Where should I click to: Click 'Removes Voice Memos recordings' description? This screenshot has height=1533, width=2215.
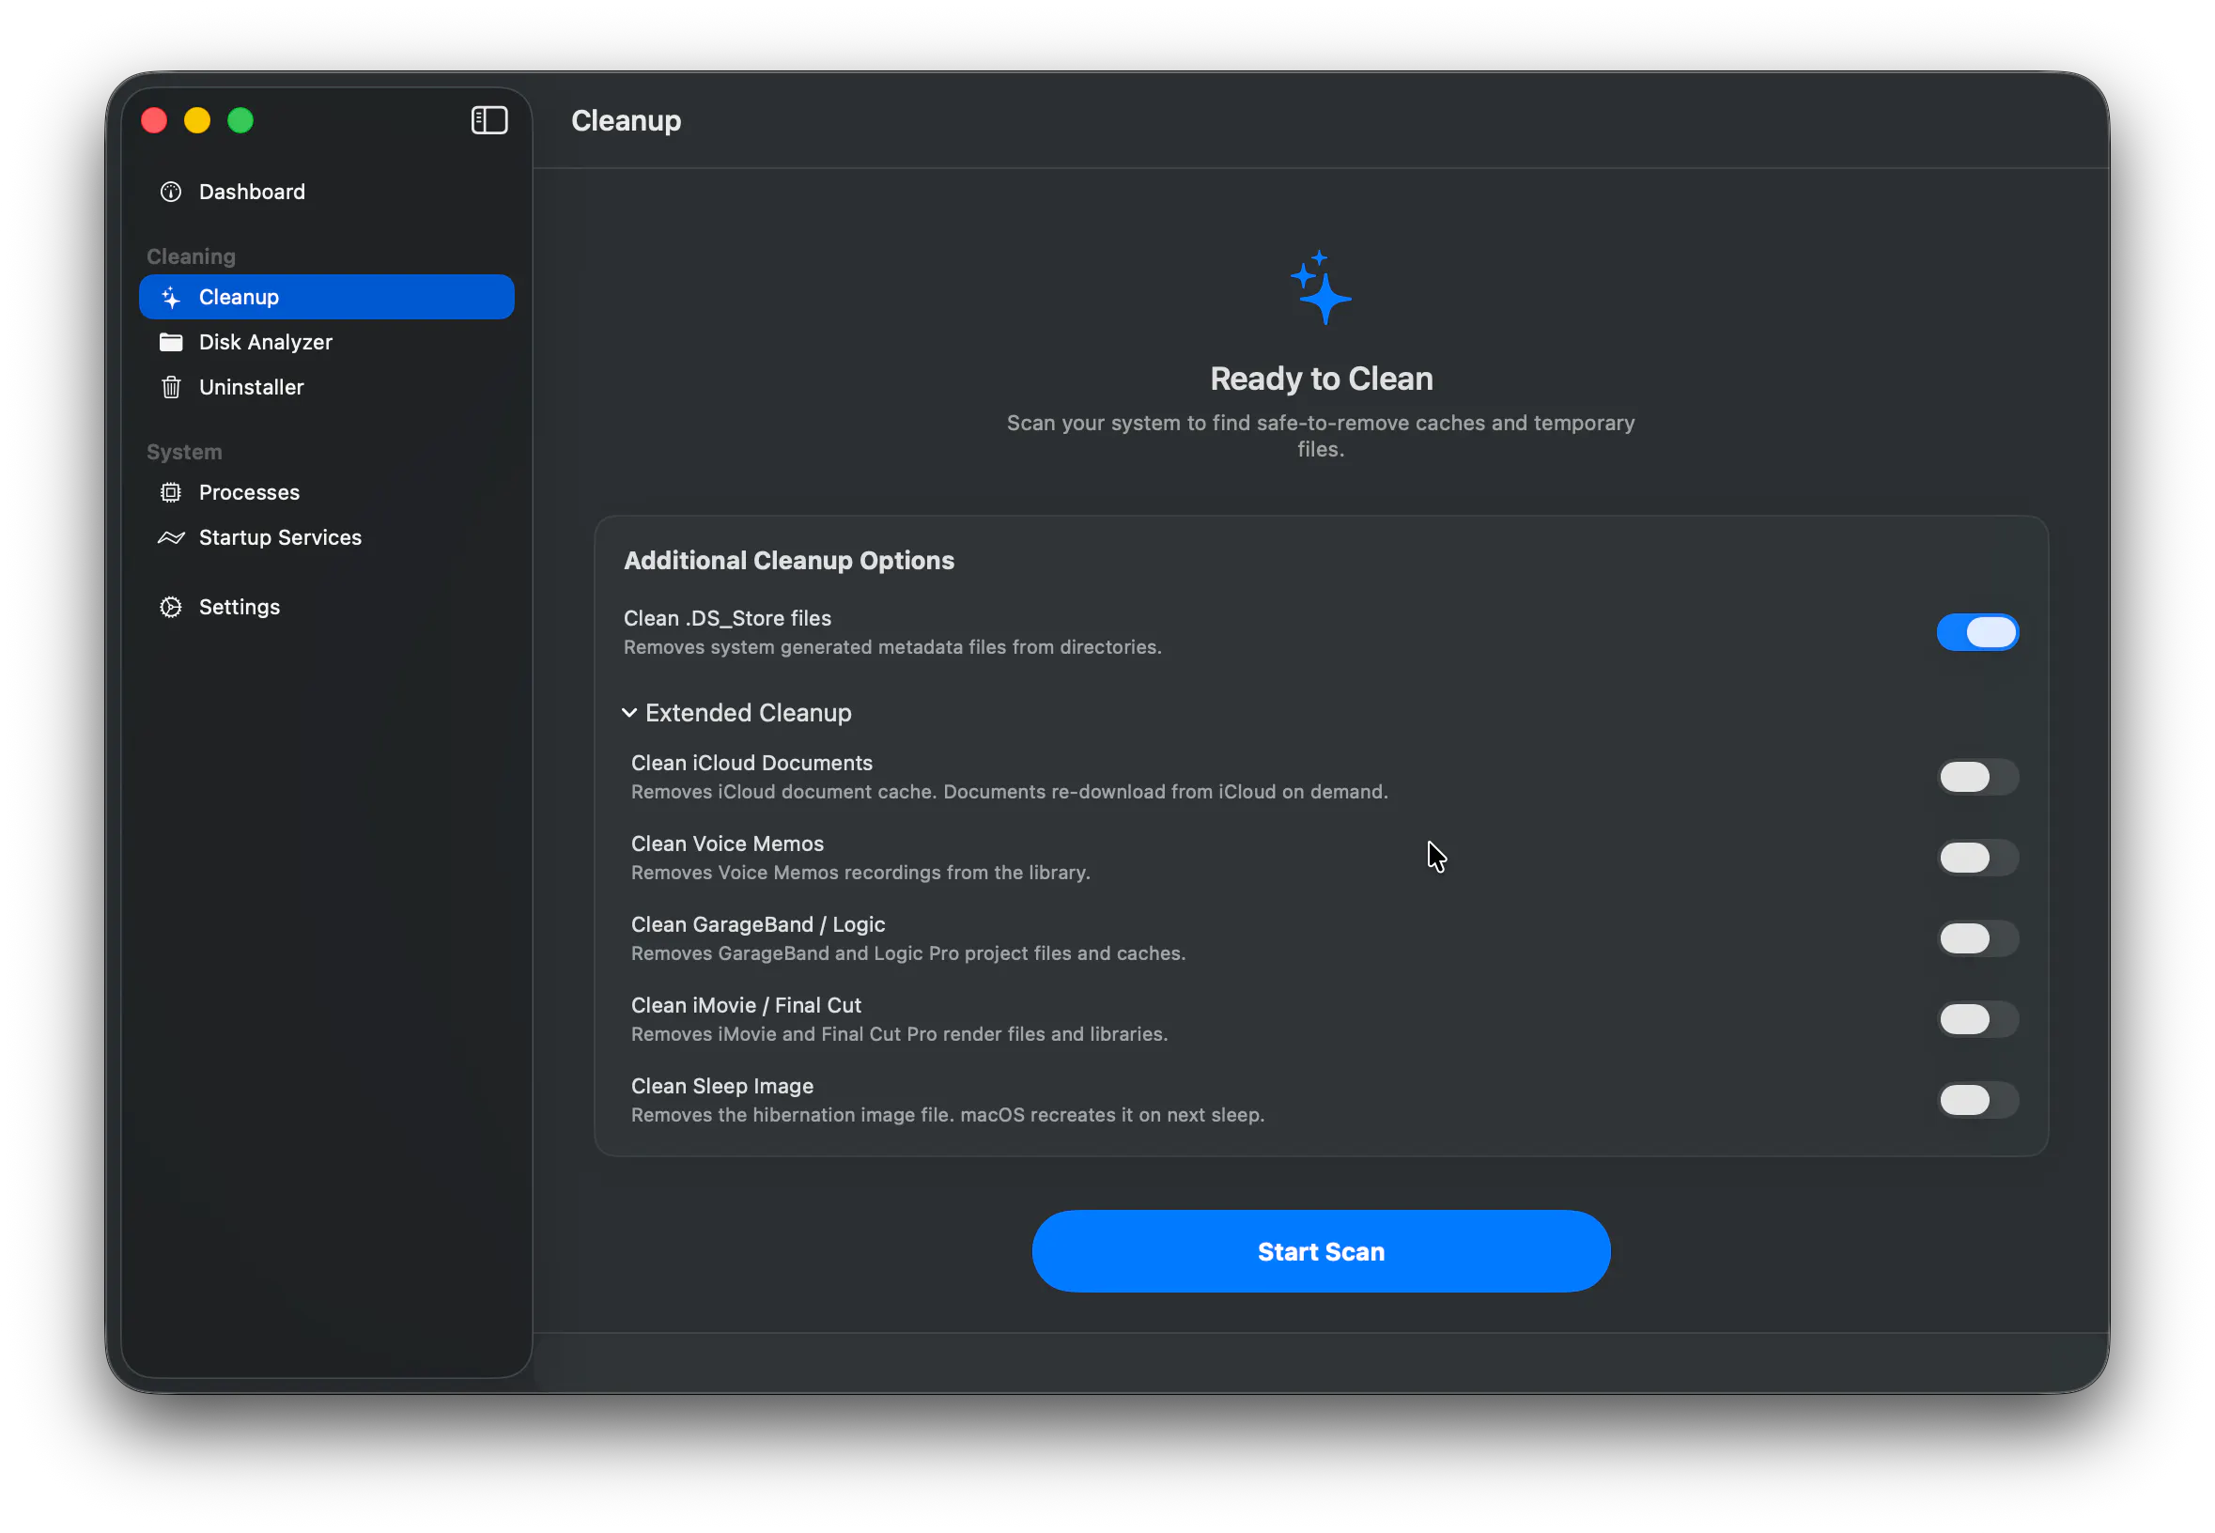860,872
